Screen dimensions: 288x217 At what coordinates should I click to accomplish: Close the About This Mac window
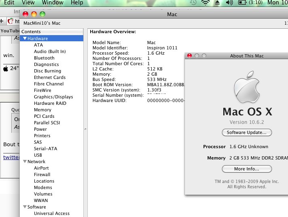(189, 56)
